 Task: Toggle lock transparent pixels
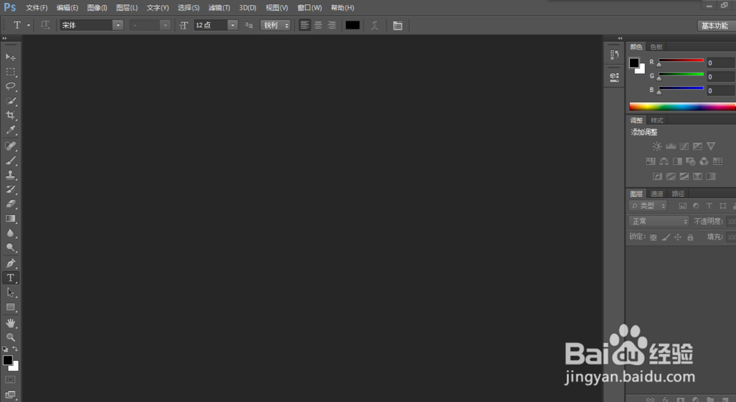pyautogui.click(x=654, y=237)
